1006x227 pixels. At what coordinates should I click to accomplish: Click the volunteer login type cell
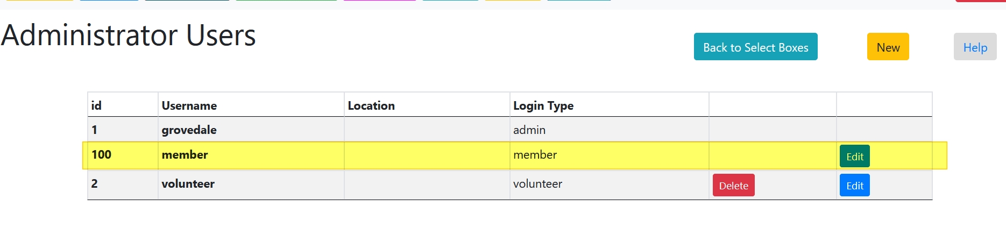pyautogui.click(x=537, y=184)
